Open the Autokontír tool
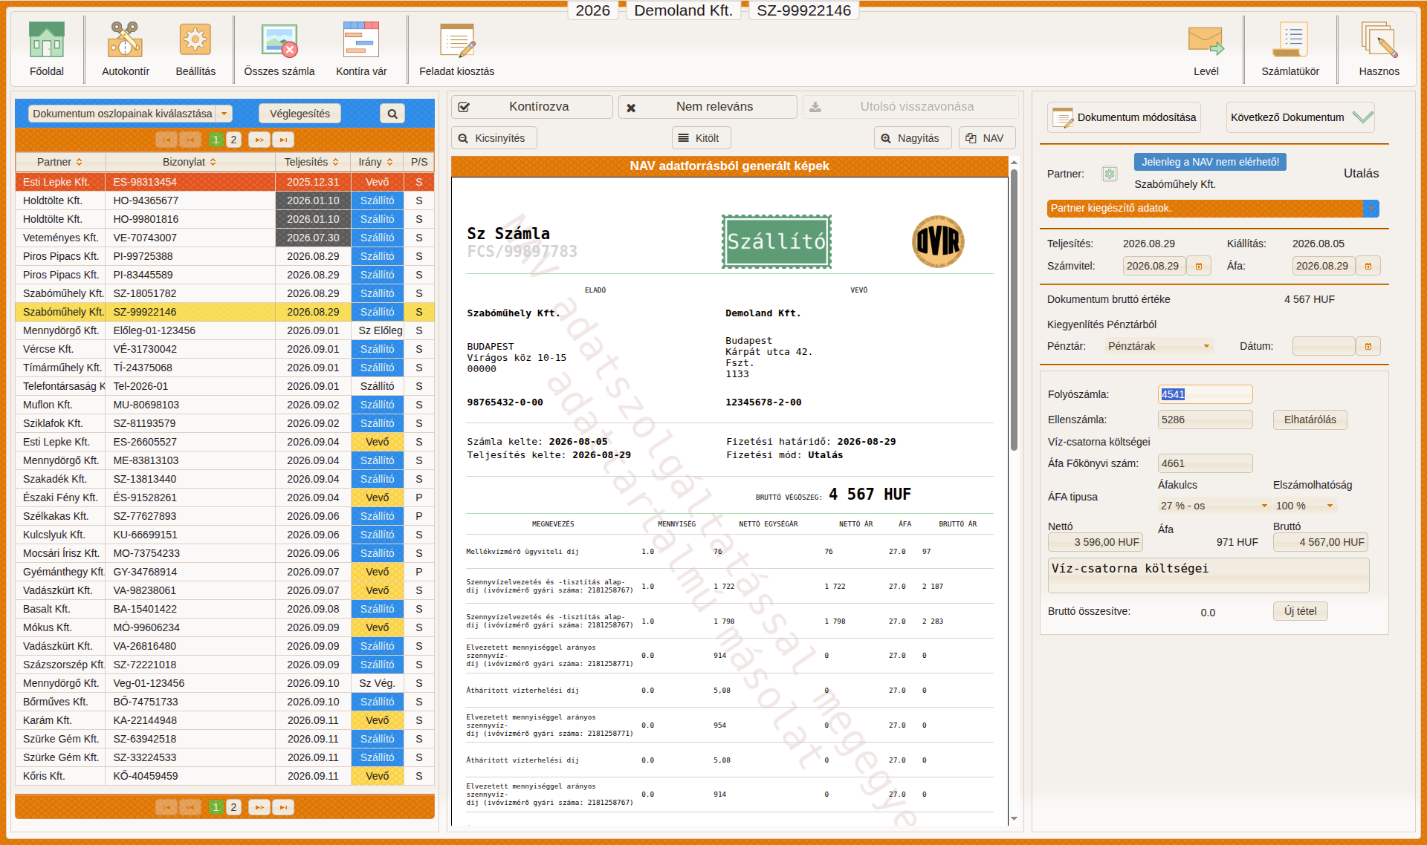 pos(125,40)
